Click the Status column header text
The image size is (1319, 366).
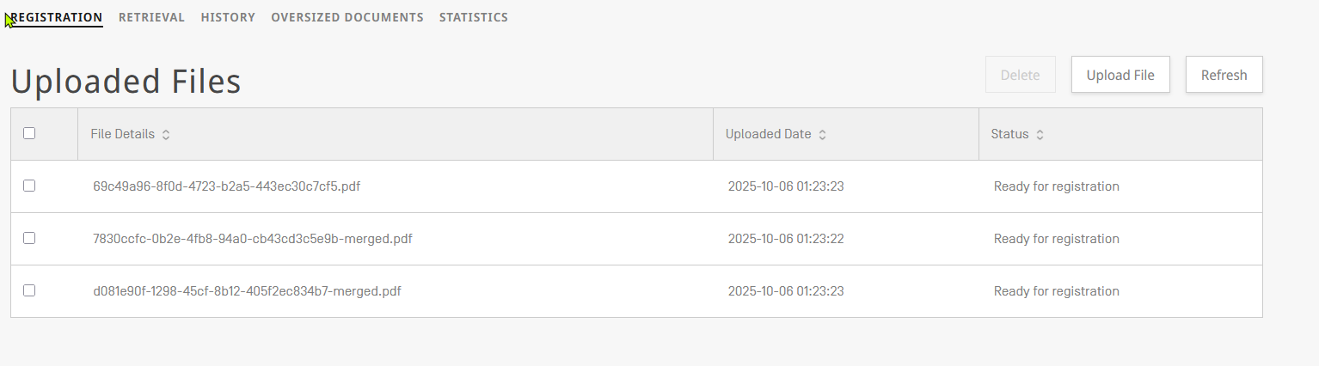pos(1009,134)
